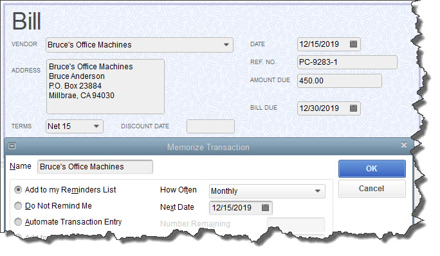
Task: Open calendar icon next to Next Date
Action: coord(265,207)
